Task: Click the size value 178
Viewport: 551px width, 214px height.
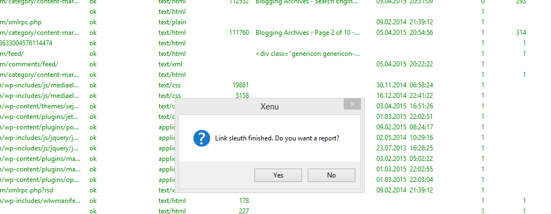Action: (x=243, y=201)
